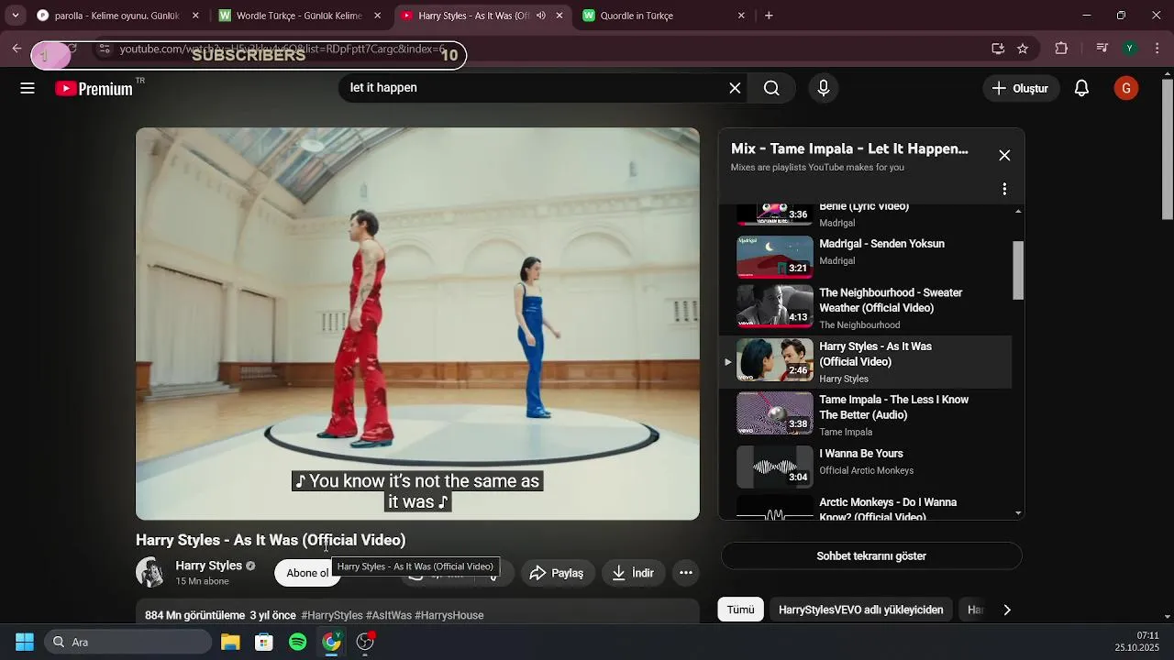Open OBS Studio from the taskbar
Viewport: 1174px width, 660px height.
pyautogui.click(x=365, y=642)
